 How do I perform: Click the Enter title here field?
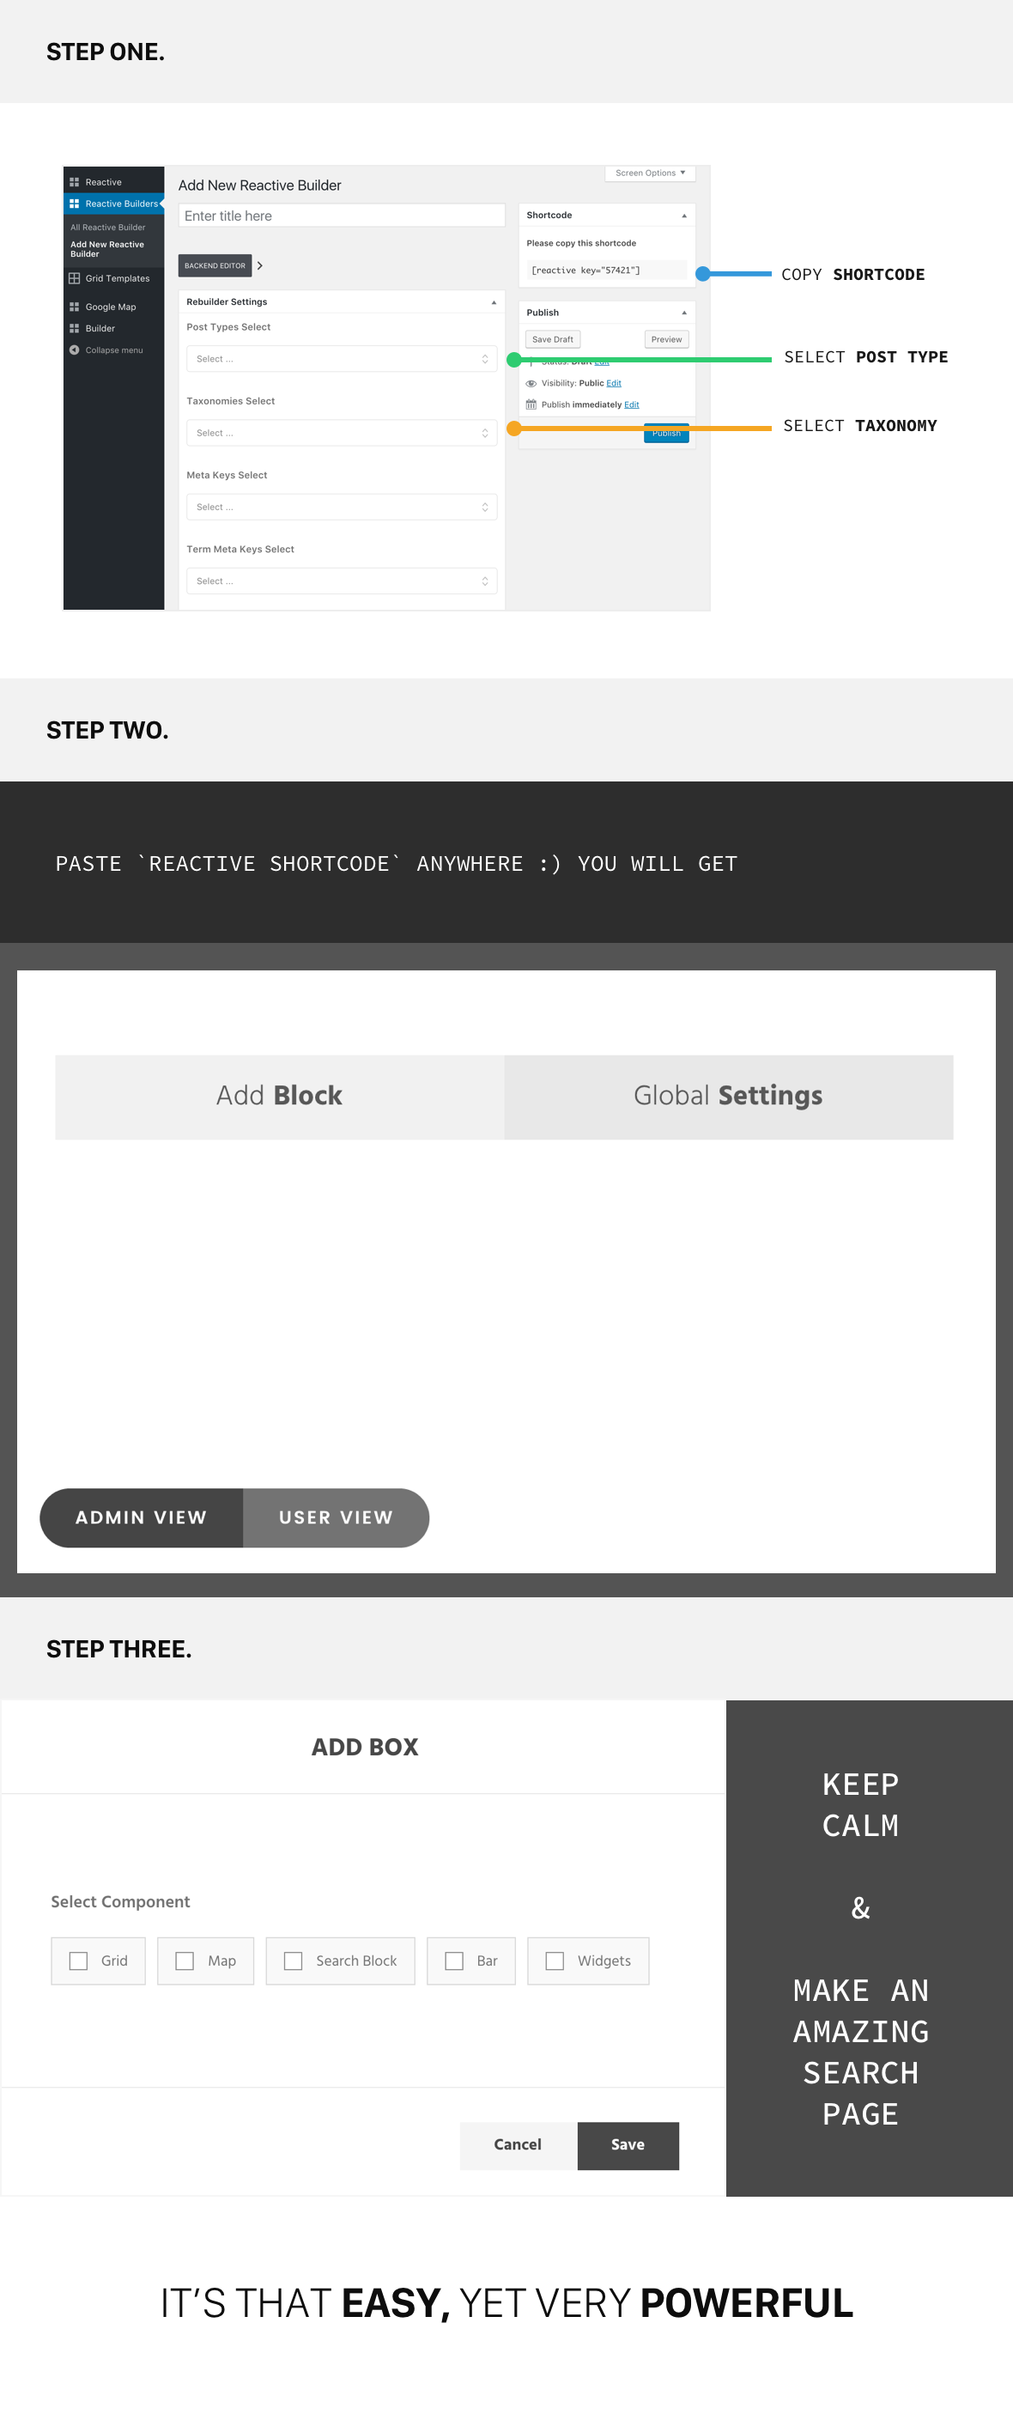coord(342,216)
